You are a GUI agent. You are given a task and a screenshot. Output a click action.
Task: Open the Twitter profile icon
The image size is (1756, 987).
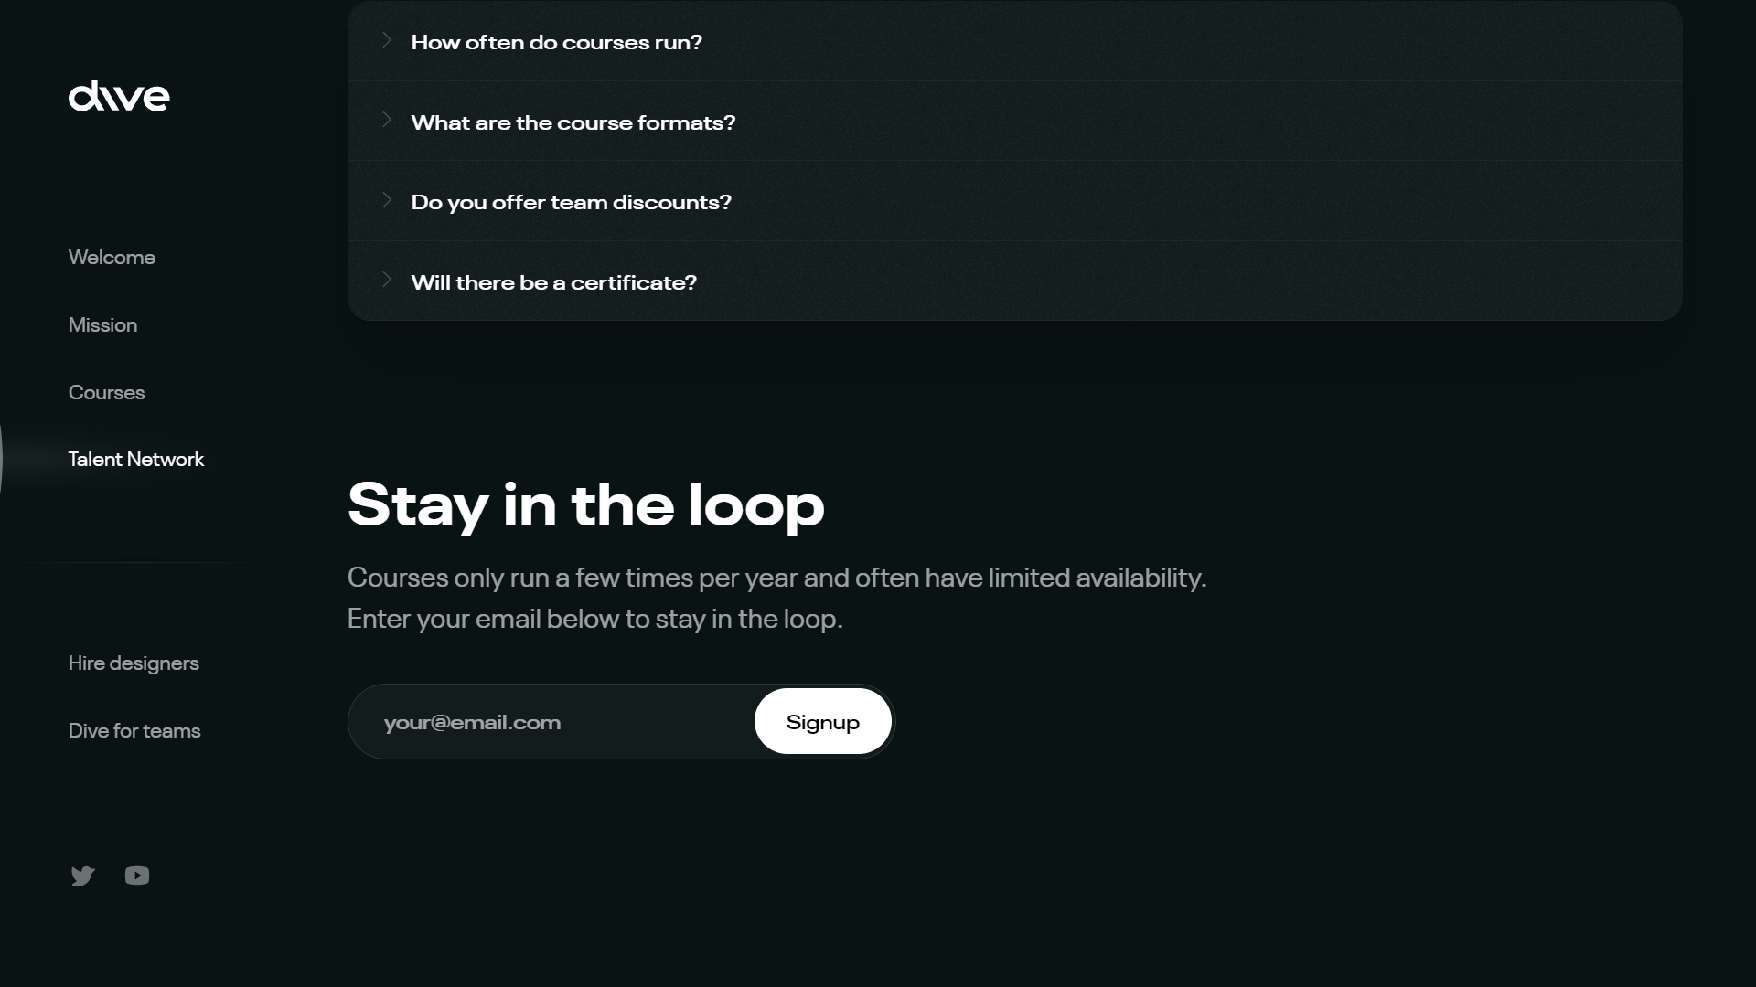[82, 876]
